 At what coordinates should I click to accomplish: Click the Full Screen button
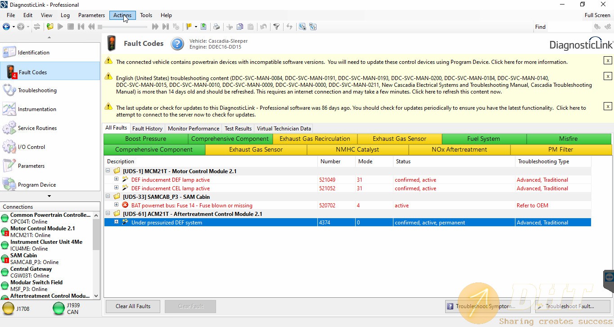pos(597,15)
